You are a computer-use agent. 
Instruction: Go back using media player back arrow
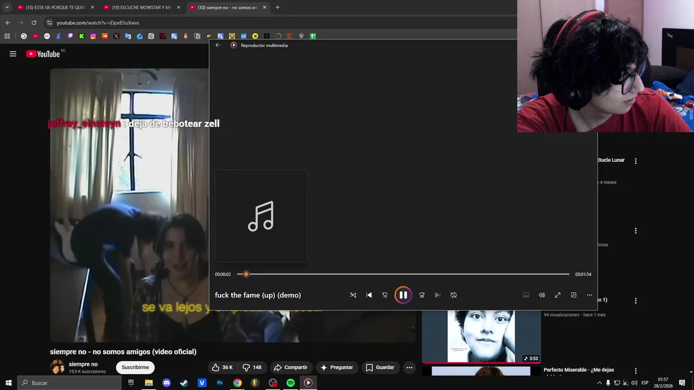click(x=218, y=45)
